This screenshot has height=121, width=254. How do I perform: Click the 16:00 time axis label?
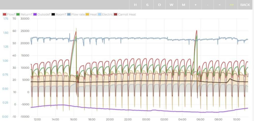[x=74, y=119]
